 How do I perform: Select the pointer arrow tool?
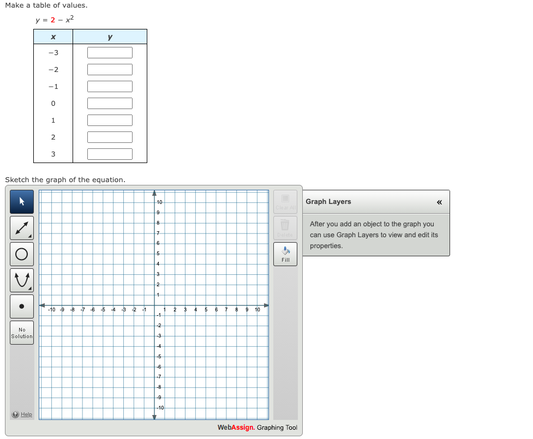22,202
